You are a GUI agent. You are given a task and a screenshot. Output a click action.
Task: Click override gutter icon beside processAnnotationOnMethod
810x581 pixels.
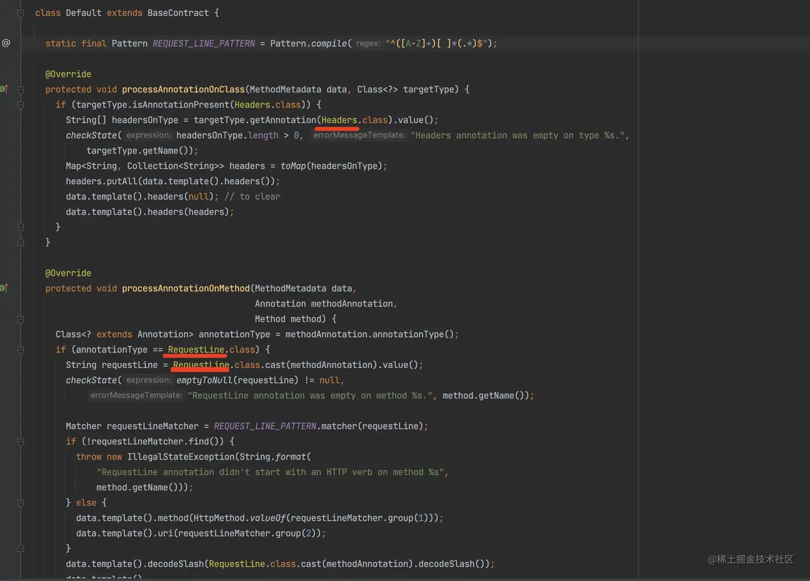4,288
